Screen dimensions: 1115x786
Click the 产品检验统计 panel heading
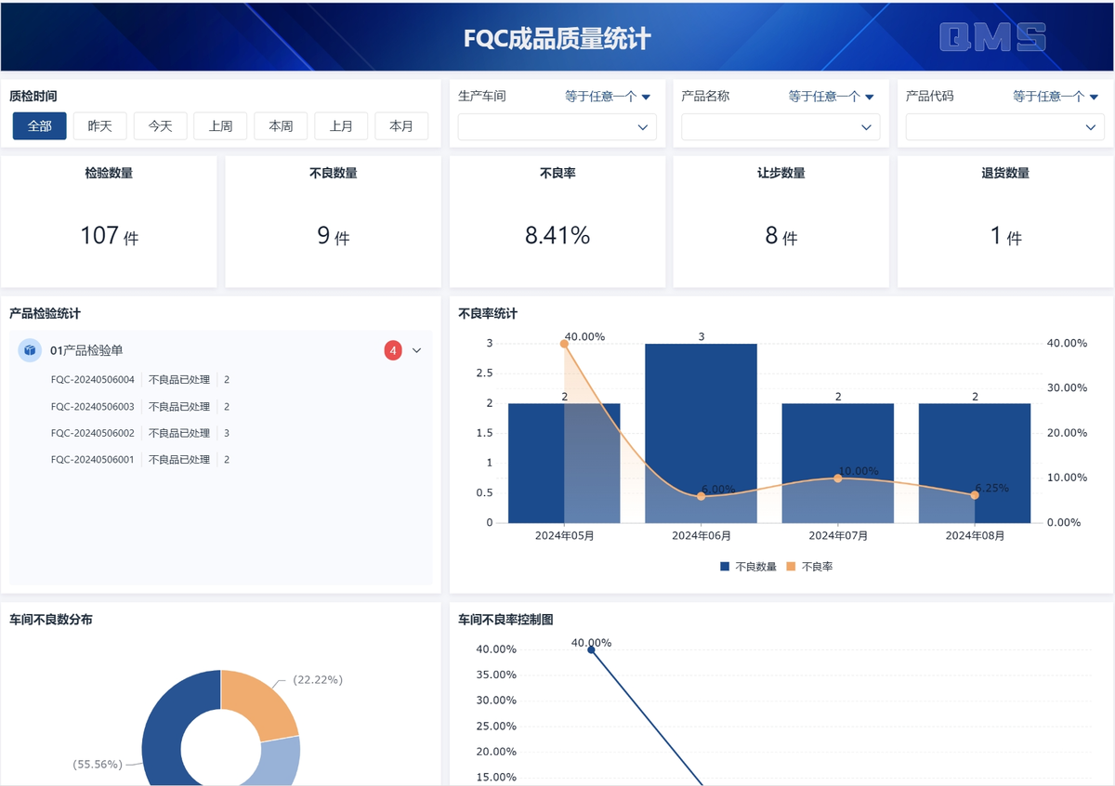(45, 314)
